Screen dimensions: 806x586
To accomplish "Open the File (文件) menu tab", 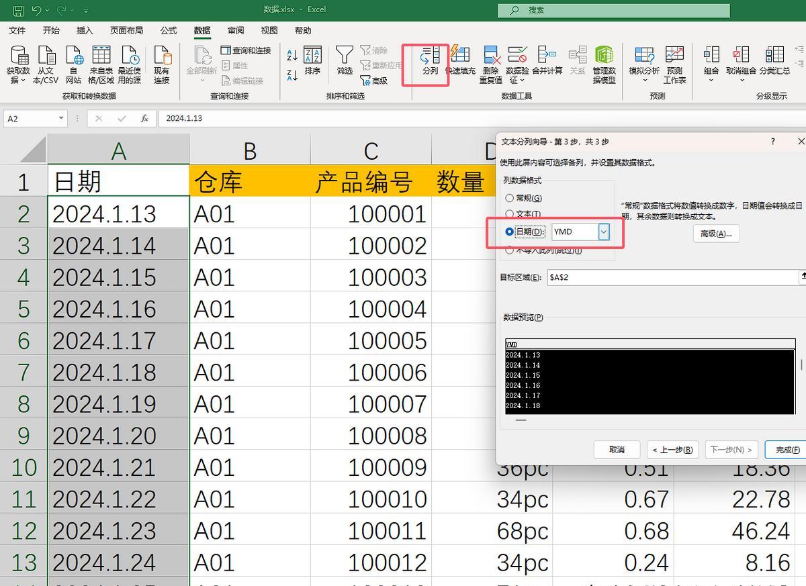I will [17, 30].
